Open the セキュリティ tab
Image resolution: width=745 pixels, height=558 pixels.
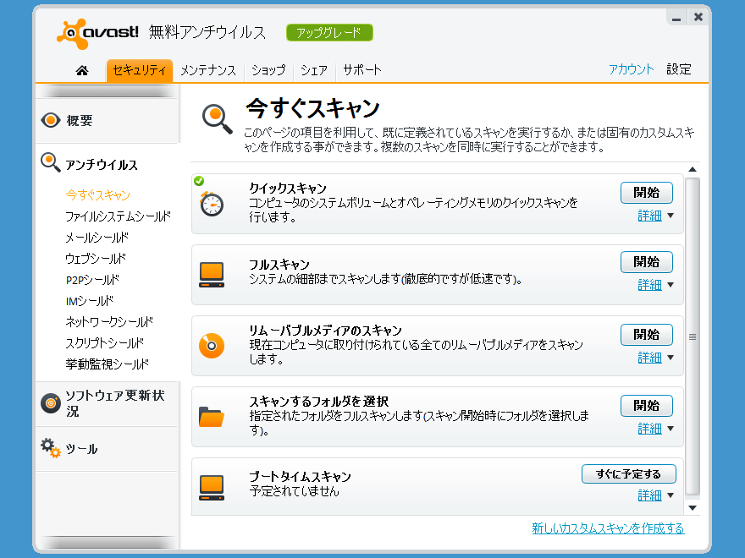[x=139, y=71]
